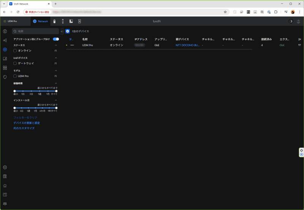The height and width of the screenshot is (210, 304).
Task: Click the フィルターをクリア link
Action: (25, 118)
